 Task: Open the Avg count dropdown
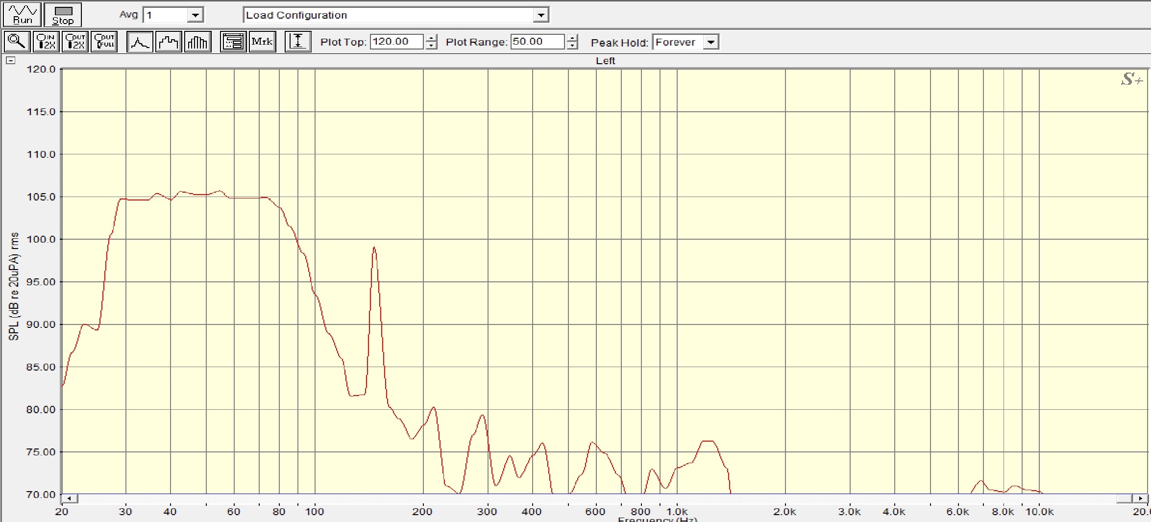click(x=195, y=15)
